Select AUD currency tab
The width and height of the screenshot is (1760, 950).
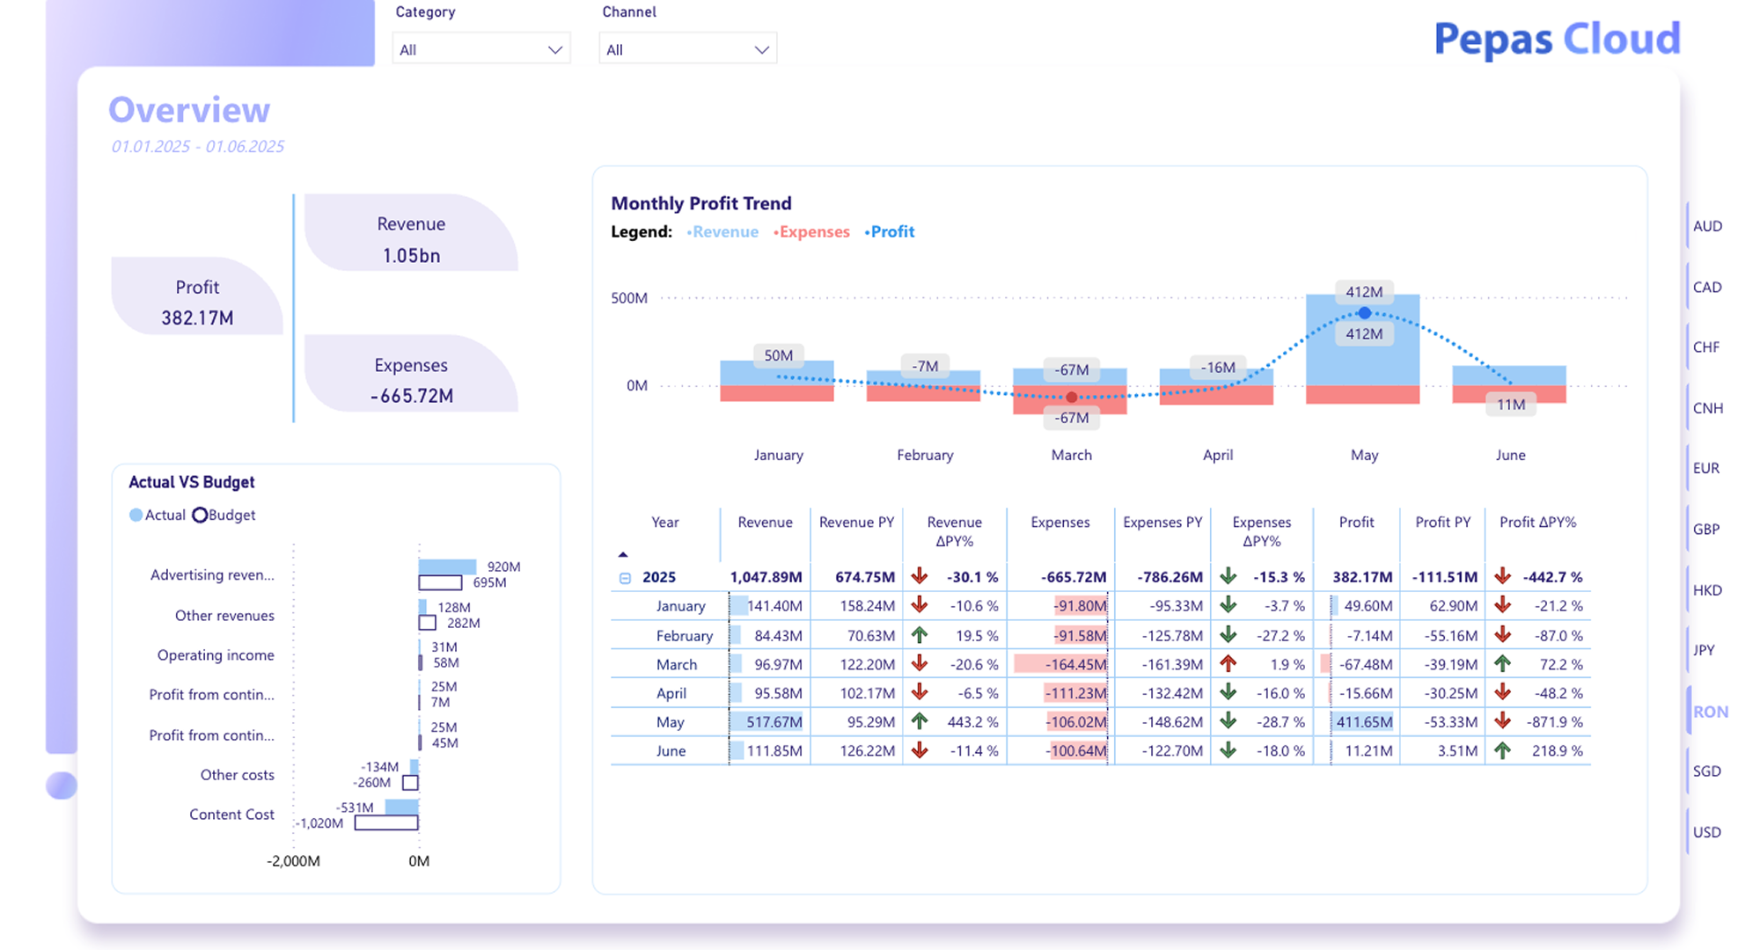[x=1707, y=226]
